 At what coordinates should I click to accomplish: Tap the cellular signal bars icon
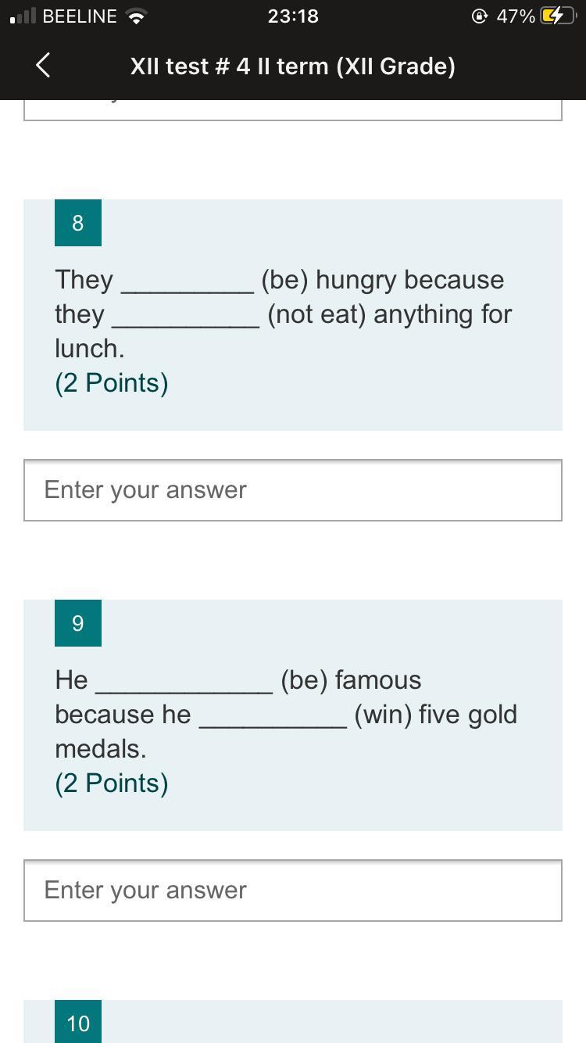point(23,16)
